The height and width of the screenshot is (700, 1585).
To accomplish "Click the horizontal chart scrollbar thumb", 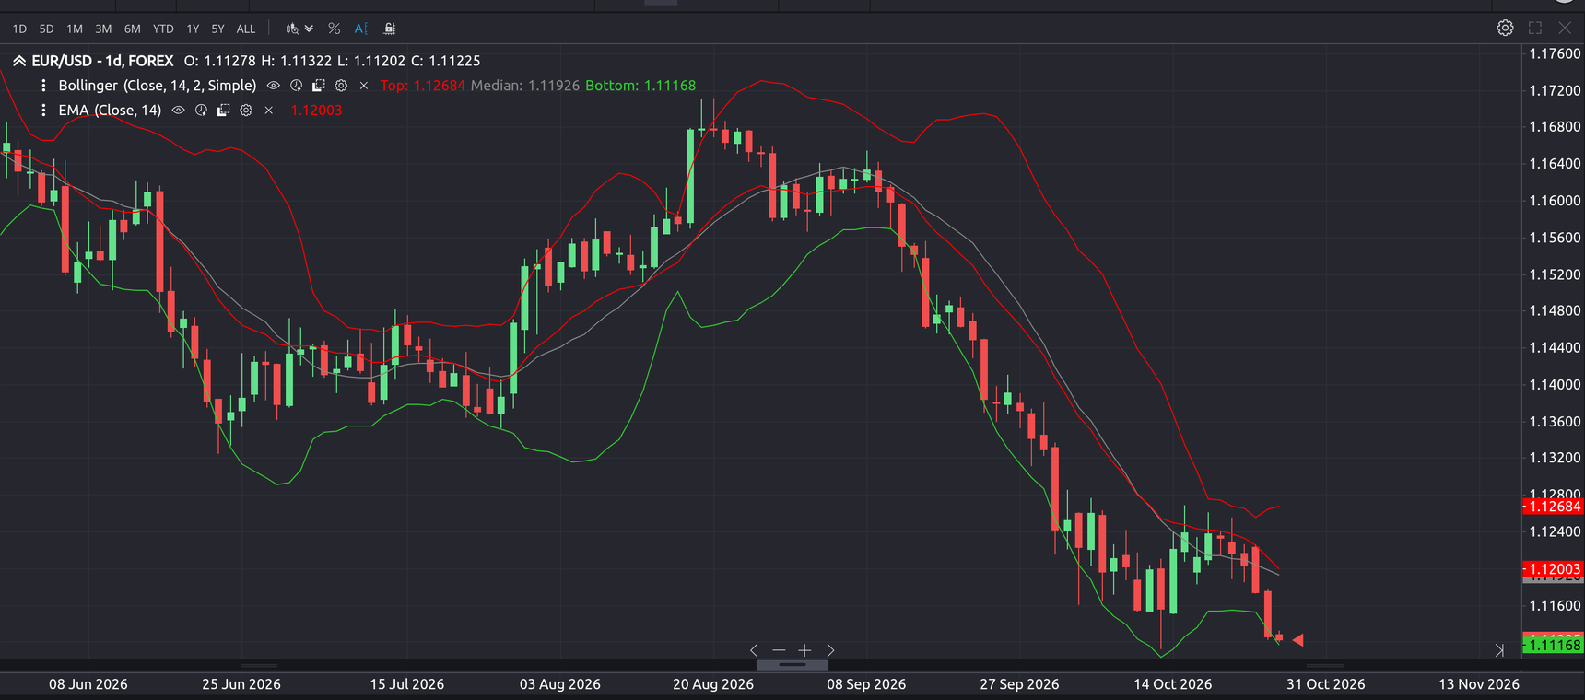I will coord(792,664).
